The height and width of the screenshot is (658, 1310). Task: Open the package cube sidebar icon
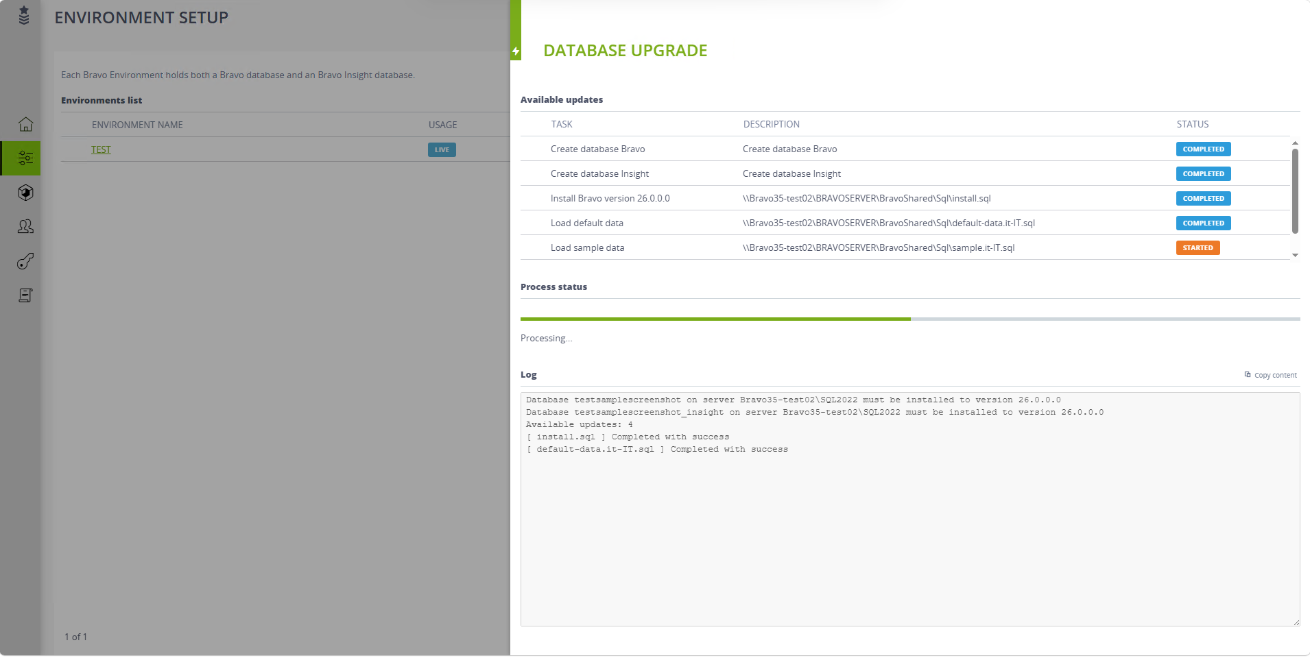pyautogui.click(x=25, y=193)
